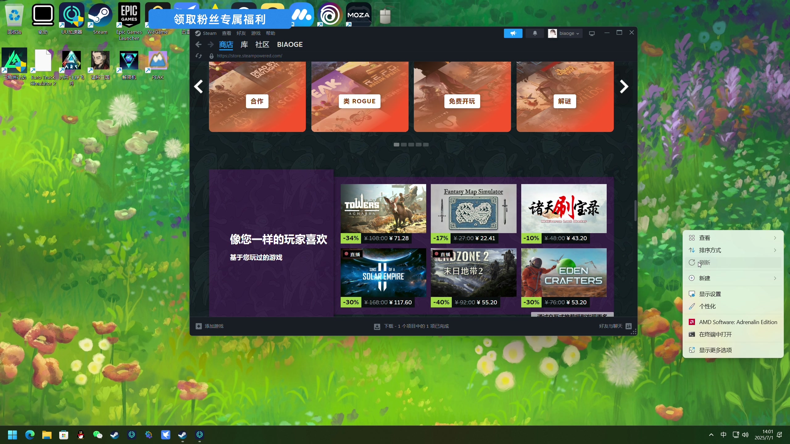Open the 类 ROGUE category card
Screen dimensions: 790x444
[360, 97]
